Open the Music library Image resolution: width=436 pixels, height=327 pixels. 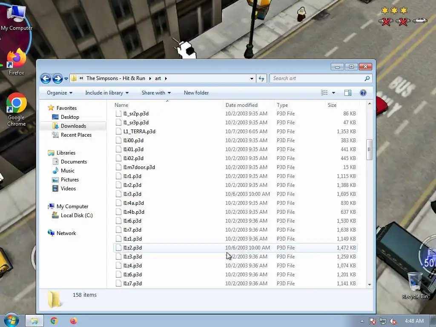point(68,170)
